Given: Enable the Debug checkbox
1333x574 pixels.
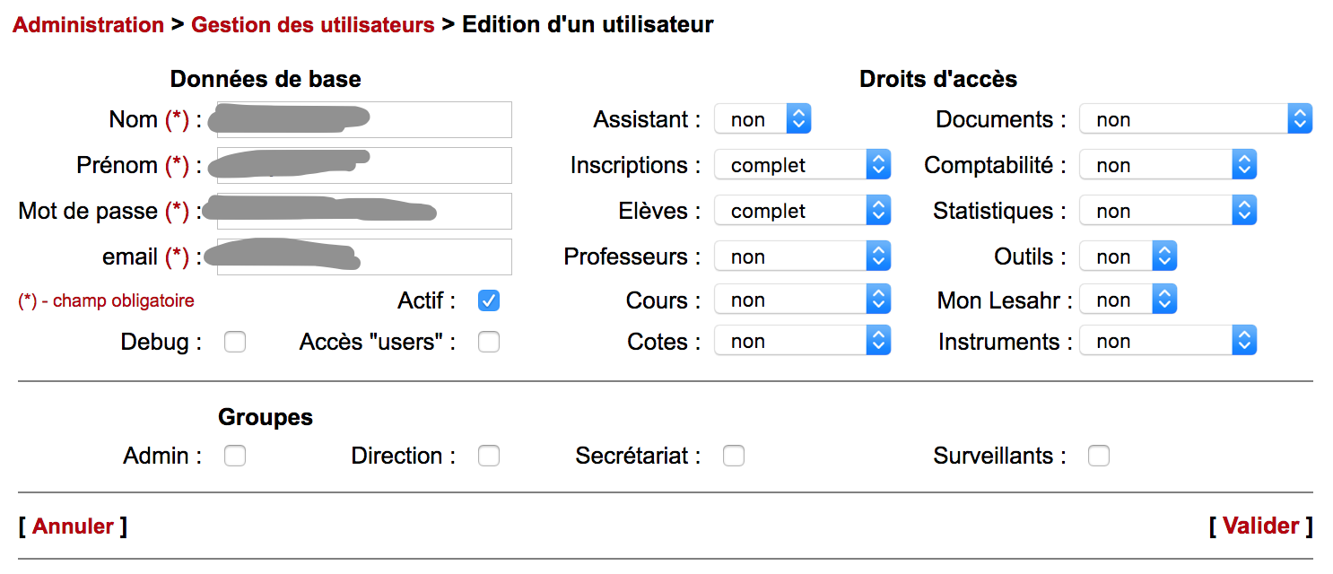Looking at the screenshot, I should coord(235,342).
